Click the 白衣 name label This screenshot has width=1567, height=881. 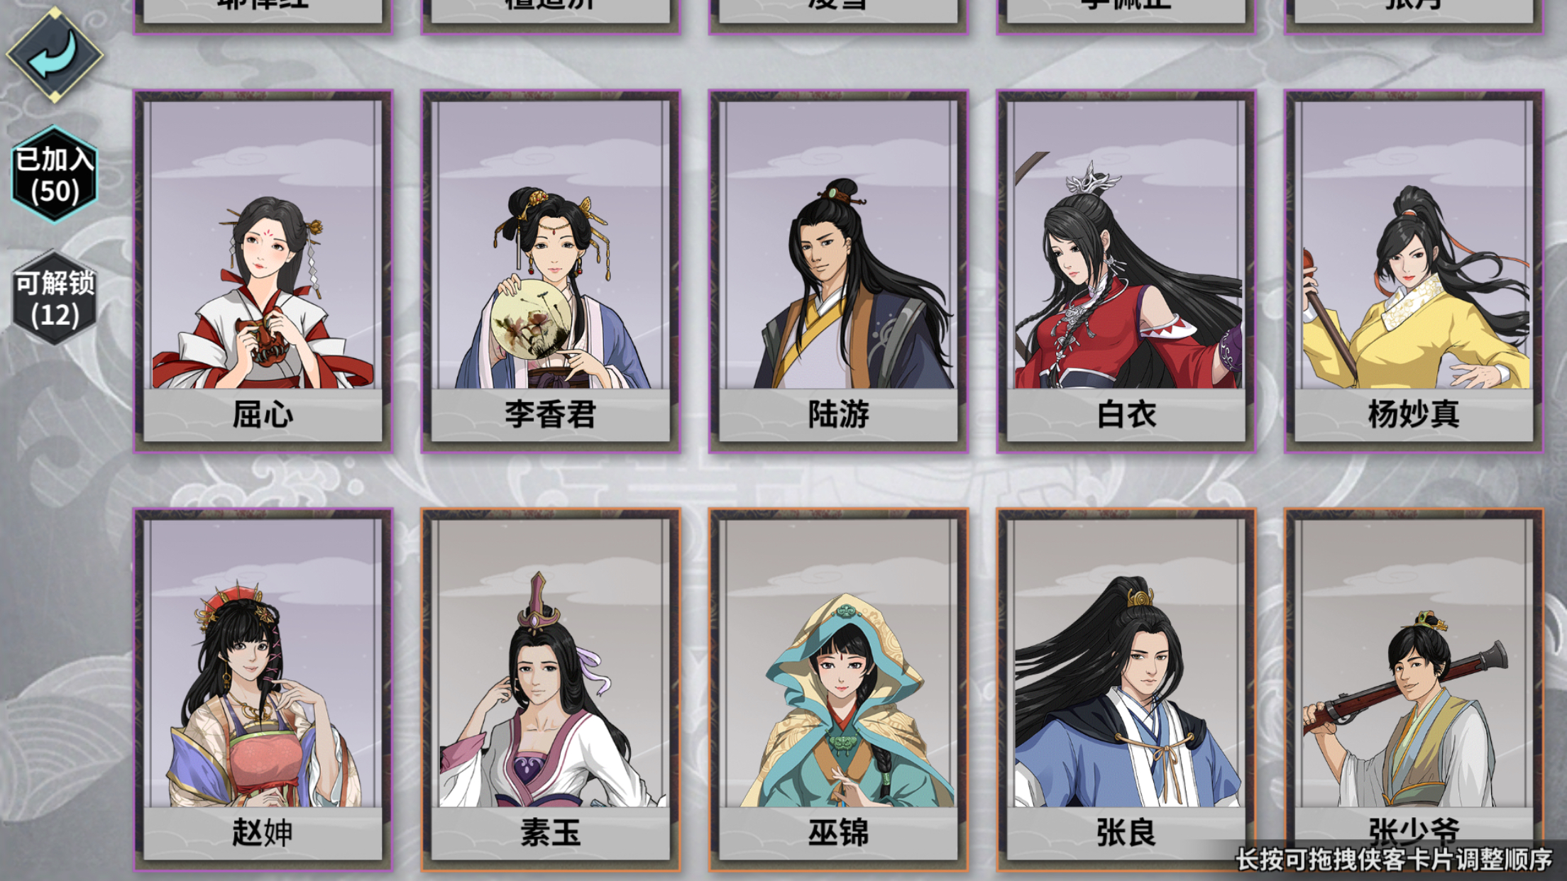1126,414
